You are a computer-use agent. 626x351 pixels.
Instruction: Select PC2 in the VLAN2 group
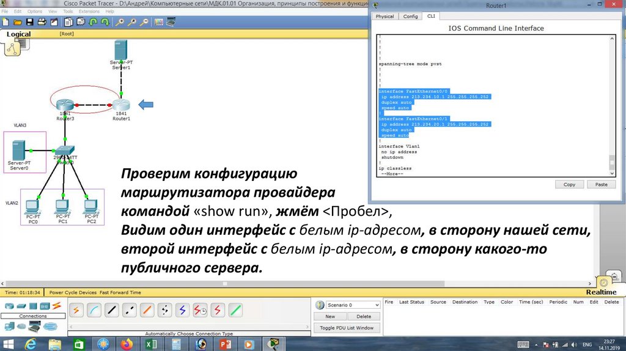tap(91, 207)
